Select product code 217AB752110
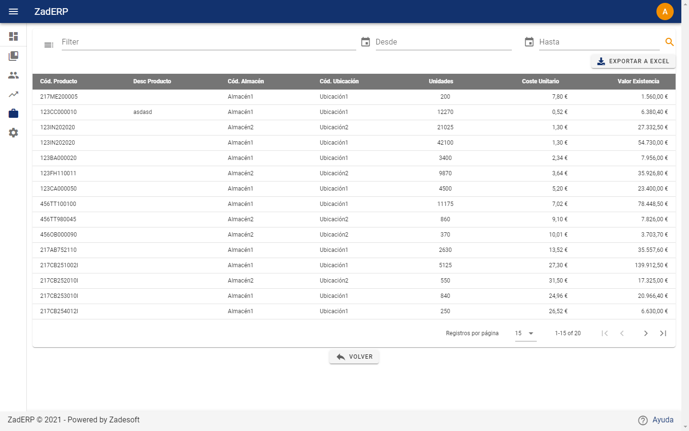 click(x=58, y=250)
